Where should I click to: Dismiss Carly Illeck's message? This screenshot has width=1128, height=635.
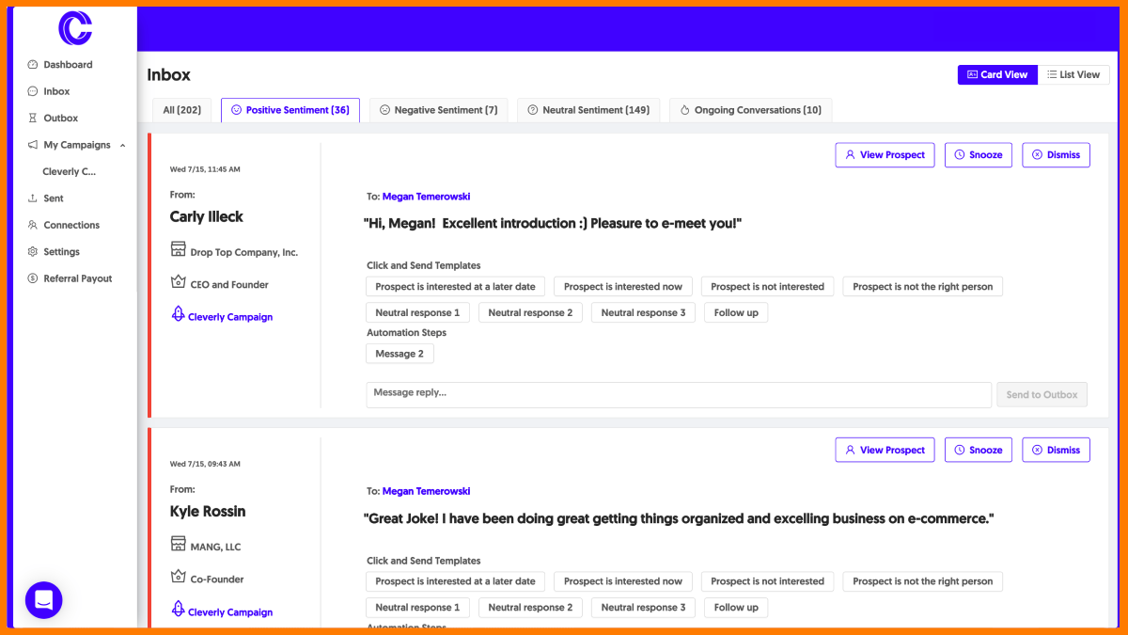[1056, 155]
